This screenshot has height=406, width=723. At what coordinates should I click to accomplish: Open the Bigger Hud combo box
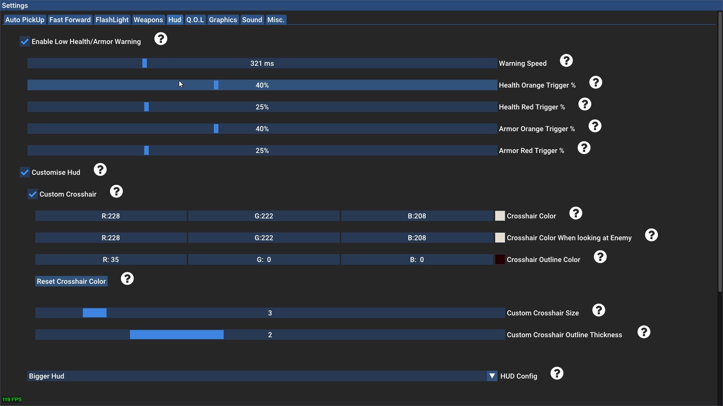coord(256,376)
